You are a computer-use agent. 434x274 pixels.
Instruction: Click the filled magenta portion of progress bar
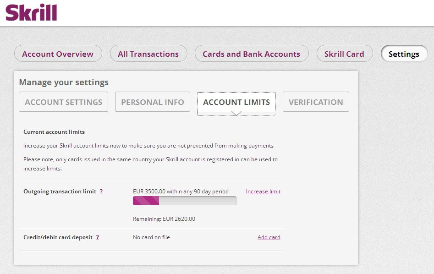tap(146, 201)
